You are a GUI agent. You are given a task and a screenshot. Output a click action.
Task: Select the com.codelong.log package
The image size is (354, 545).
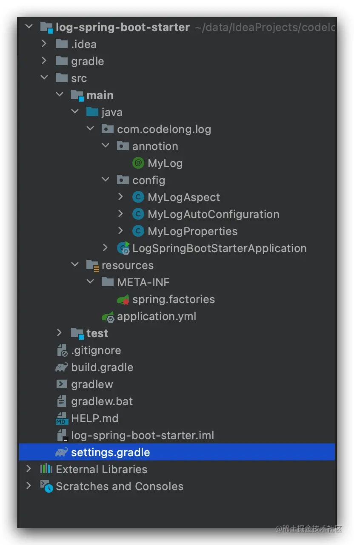click(x=164, y=129)
